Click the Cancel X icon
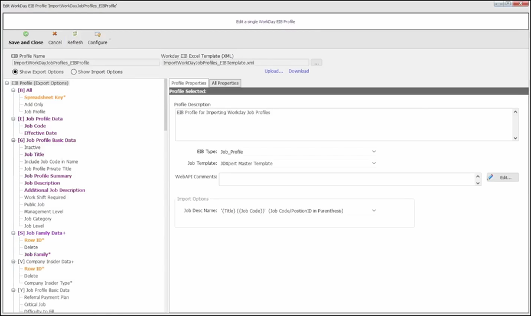This screenshot has width=531, height=316. (x=55, y=34)
